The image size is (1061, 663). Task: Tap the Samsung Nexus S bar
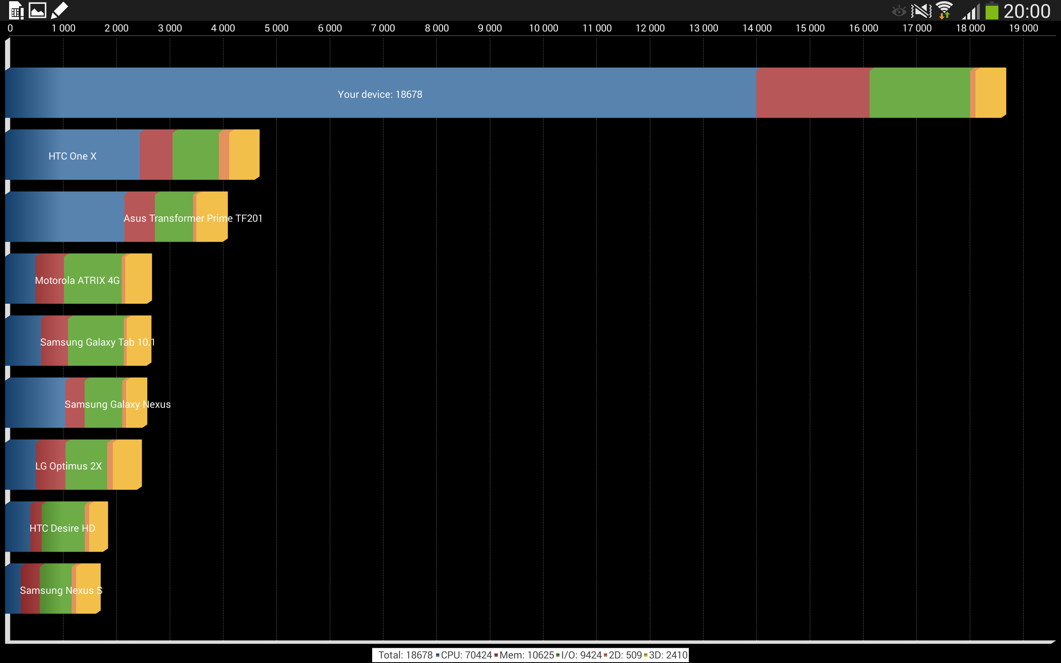coord(61,590)
